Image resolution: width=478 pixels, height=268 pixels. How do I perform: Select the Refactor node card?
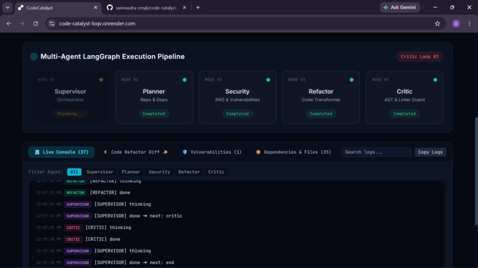point(321,97)
